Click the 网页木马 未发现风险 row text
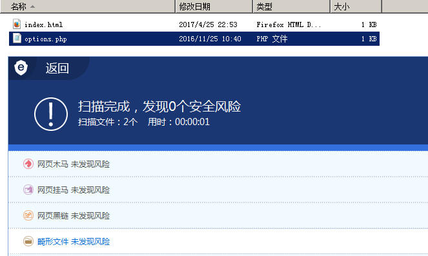Screen dimensions: 428x256 click(74, 164)
